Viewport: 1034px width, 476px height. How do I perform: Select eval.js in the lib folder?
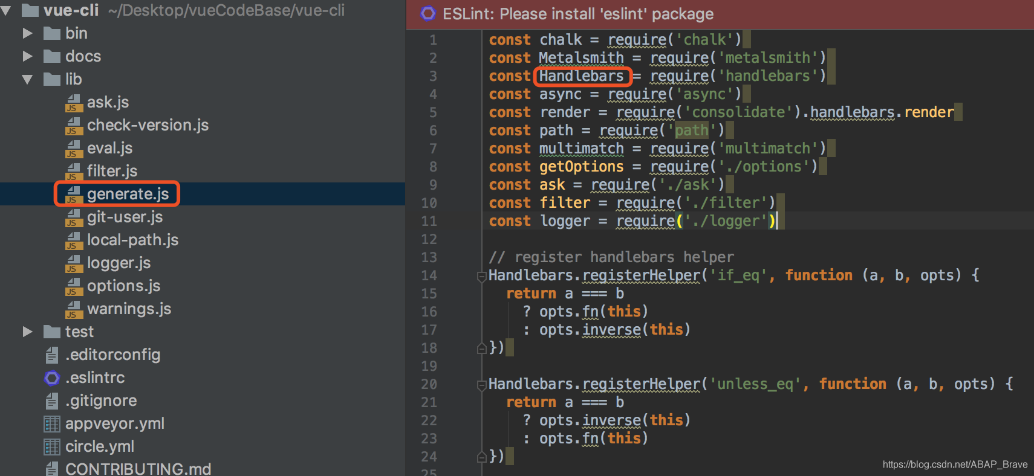(x=109, y=148)
